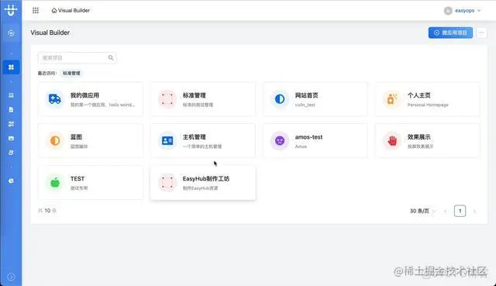The image size is (496, 286).
Task: Open the pie-chart sidebar icon
Action: point(11,181)
